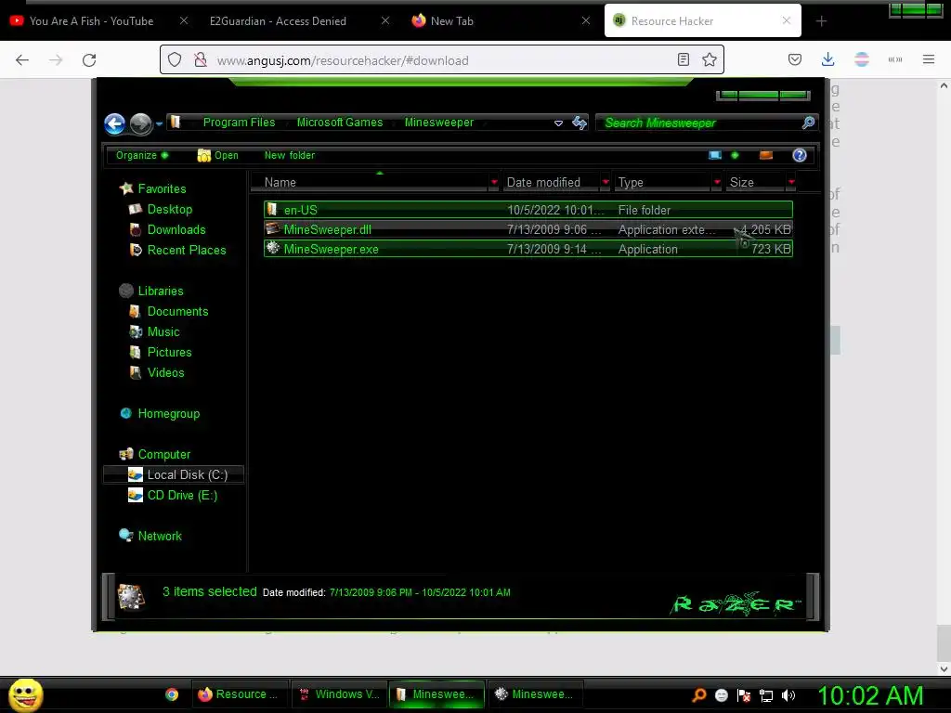Click the Firefox reload button
951x713 pixels.
89,60
